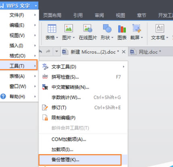Expand the 文本框 dropdown arrow

[167, 38]
